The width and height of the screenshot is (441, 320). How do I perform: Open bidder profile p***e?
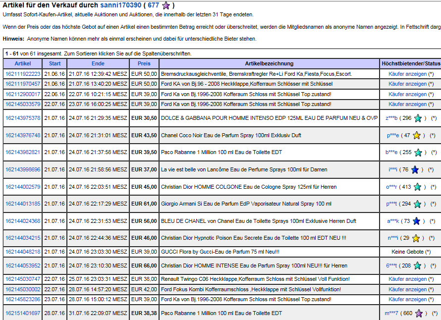tap(393, 135)
